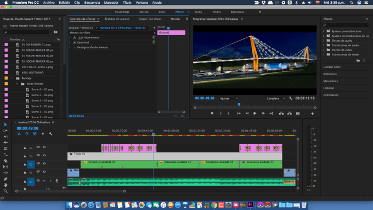The image size is (373, 210).
Task: Toggle V3 track output eye
Action: (x=44, y=155)
